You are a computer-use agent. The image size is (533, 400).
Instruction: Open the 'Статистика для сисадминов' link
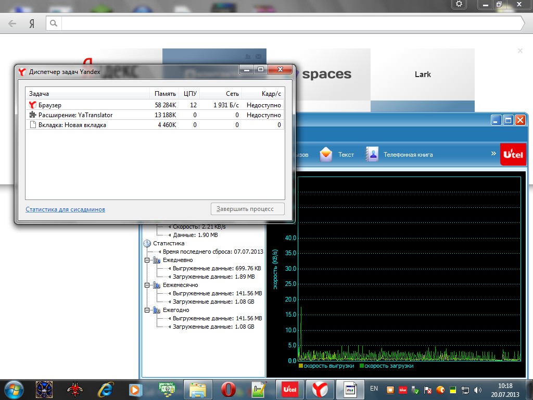click(65, 209)
